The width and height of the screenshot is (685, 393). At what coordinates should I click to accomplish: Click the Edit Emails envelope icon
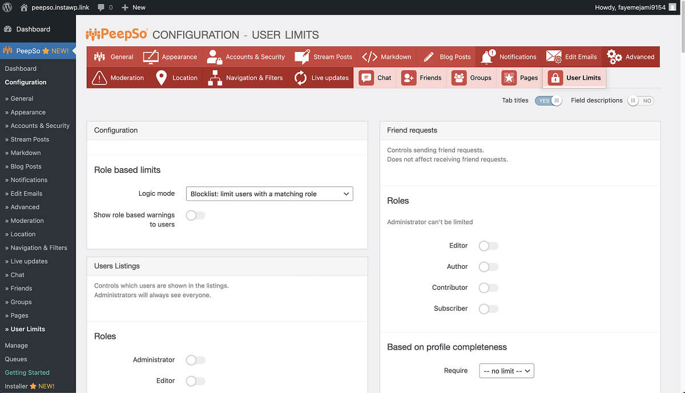pyautogui.click(x=554, y=56)
